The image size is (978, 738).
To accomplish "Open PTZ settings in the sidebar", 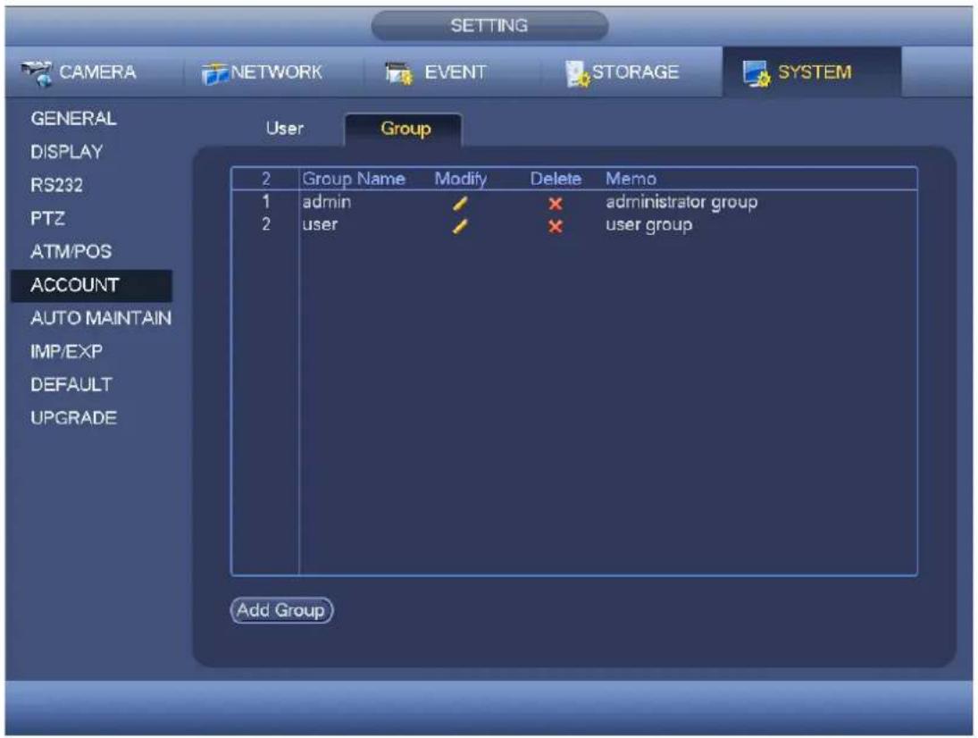I will (x=47, y=218).
